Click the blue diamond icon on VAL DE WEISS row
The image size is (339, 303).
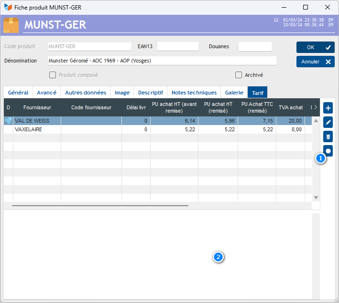coord(8,121)
